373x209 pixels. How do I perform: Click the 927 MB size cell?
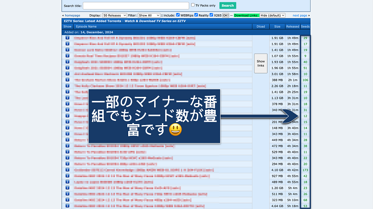[277, 176]
